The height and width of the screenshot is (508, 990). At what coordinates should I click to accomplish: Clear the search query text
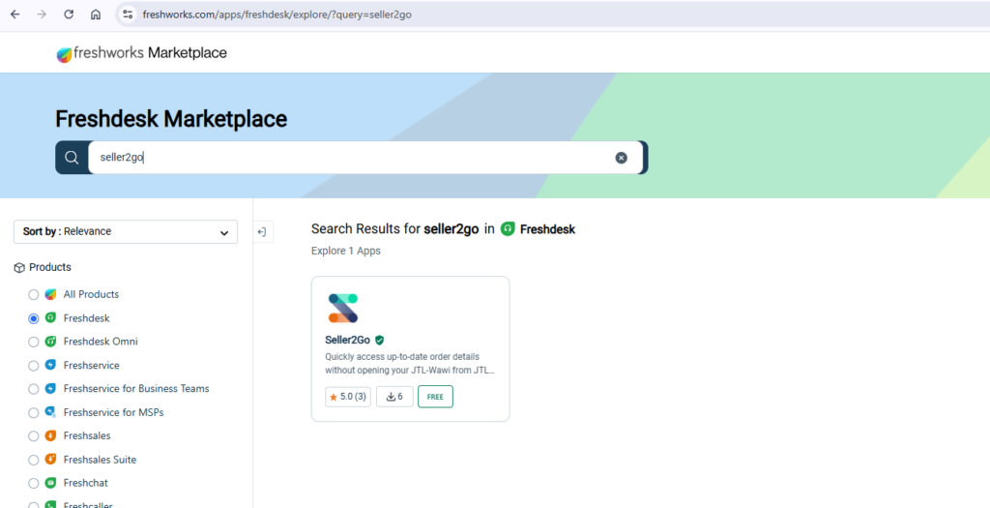[622, 158]
